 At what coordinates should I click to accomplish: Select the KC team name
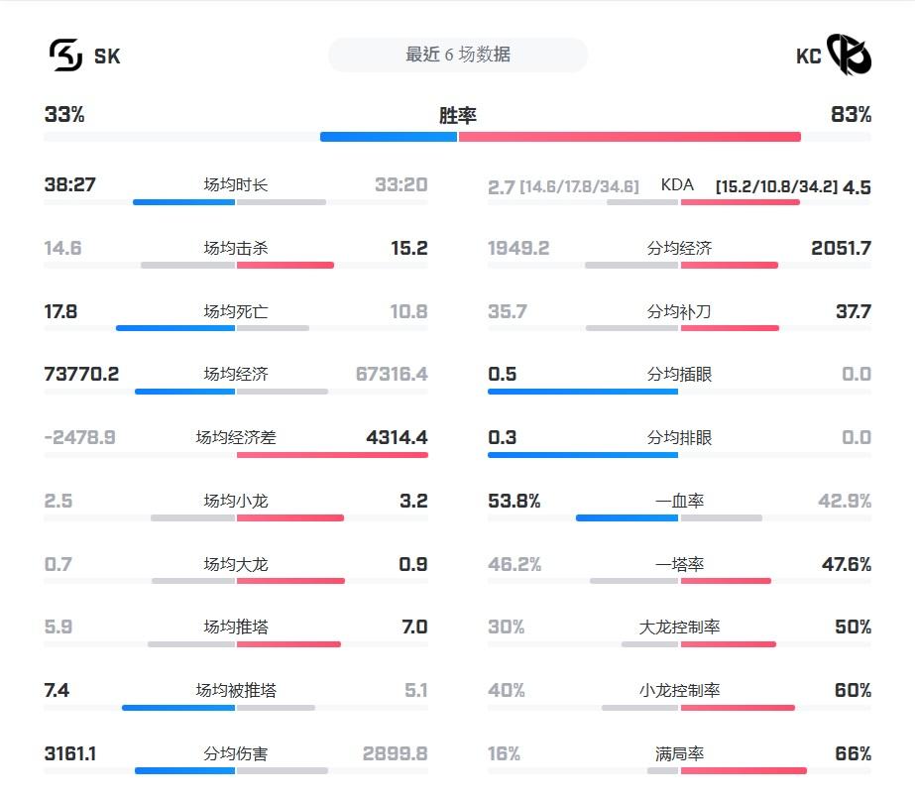pos(809,57)
